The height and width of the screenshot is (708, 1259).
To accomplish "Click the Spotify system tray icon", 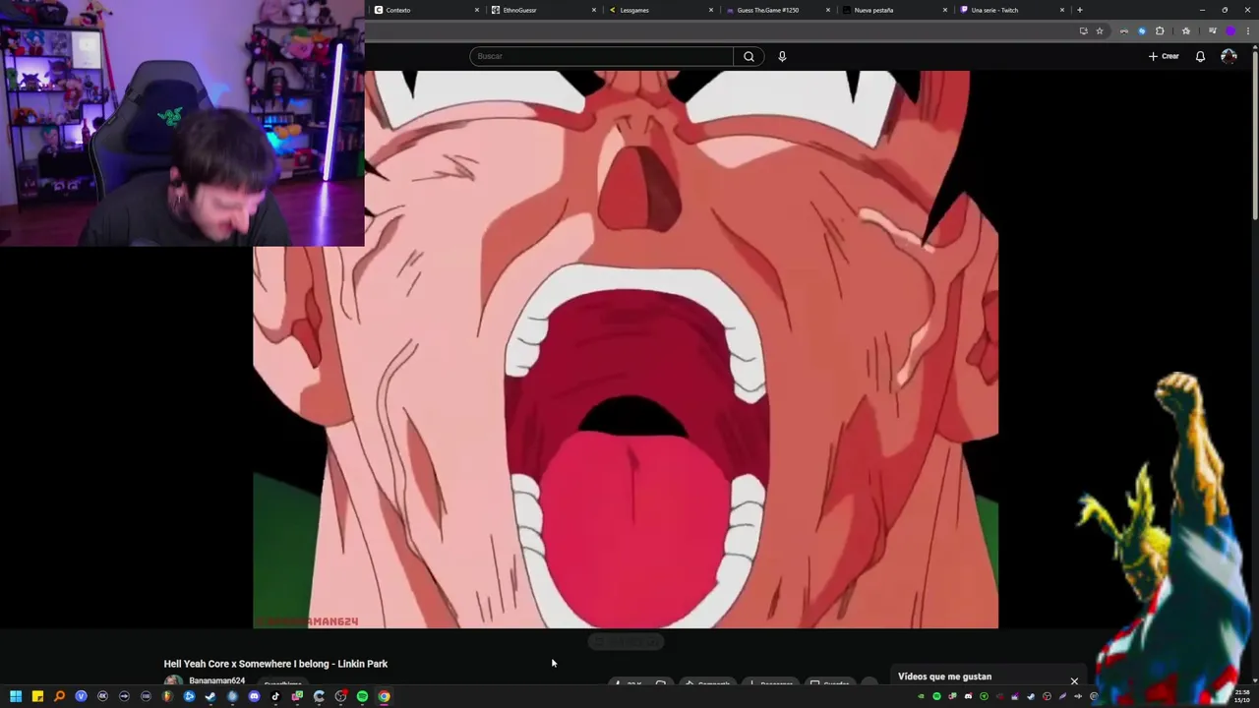I will [936, 696].
